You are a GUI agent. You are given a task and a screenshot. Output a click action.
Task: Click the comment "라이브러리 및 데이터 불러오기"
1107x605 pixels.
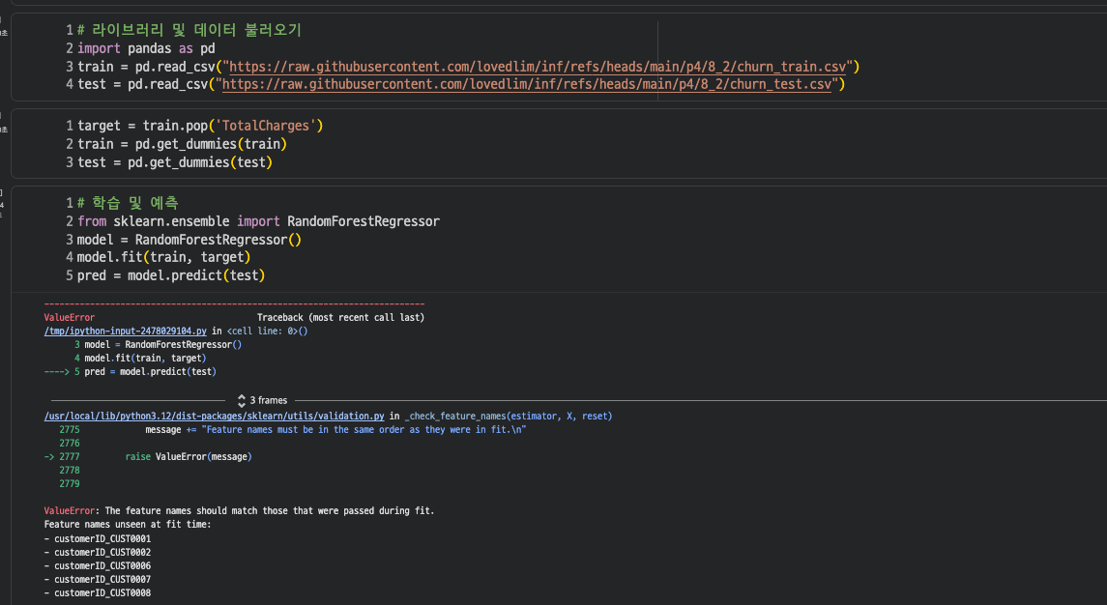(196, 30)
